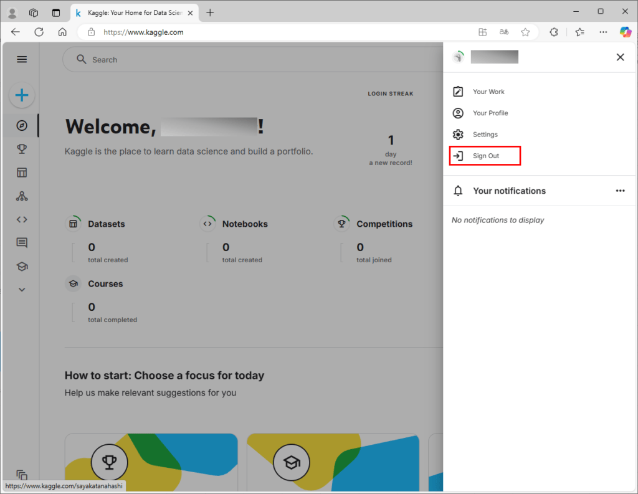Open Code icon in left sidebar

pyautogui.click(x=22, y=219)
